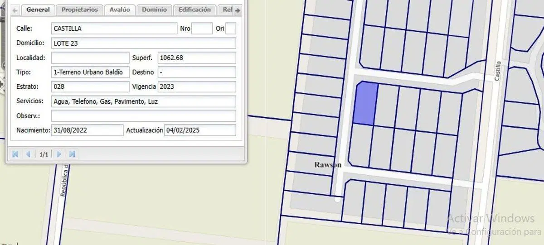Click the Nro input field

(202, 29)
